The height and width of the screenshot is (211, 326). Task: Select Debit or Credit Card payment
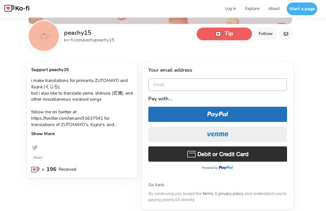pyautogui.click(x=218, y=154)
